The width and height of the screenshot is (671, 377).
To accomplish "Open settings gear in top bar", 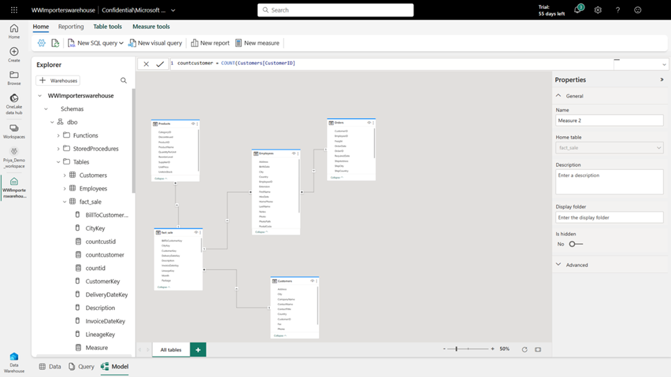I will [598, 10].
